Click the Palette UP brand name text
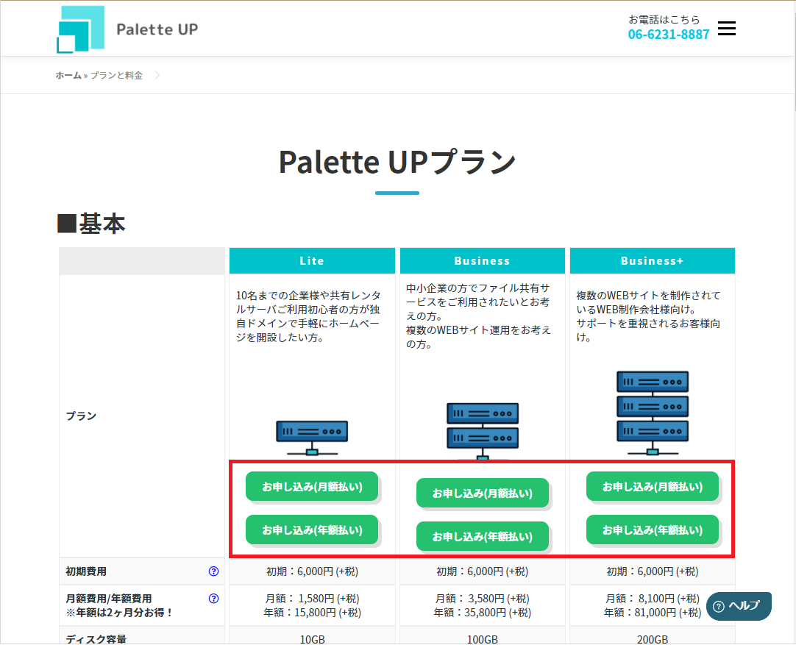 click(157, 29)
